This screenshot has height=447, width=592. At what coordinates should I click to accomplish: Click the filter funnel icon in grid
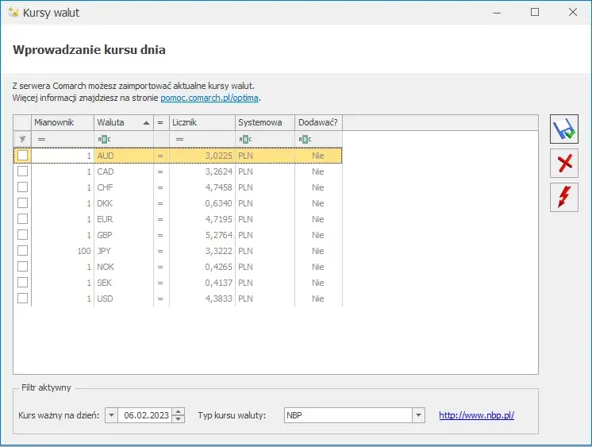(22, 139)
